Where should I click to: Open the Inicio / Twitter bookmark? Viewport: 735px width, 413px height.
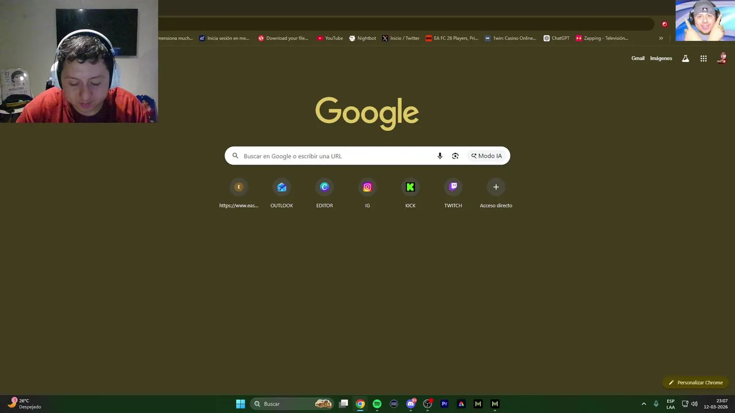click(x=401, y=38)
